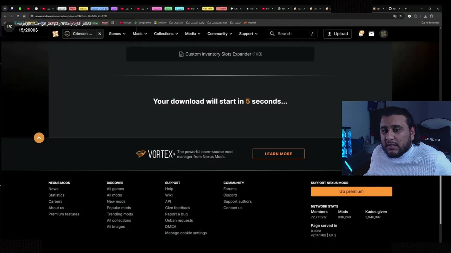Open the Wiki footer link

(169, 195)
